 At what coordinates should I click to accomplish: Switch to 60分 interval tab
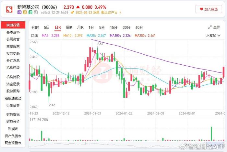(139, 27)
